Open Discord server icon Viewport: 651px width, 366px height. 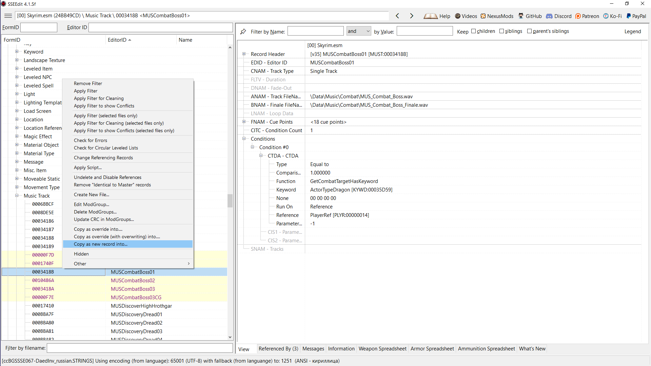coord(549,16)
